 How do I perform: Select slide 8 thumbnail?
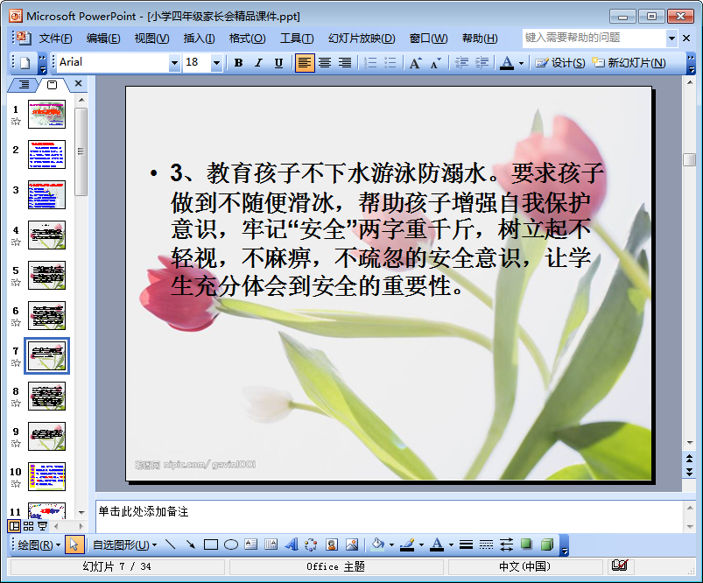click(46, 396)
